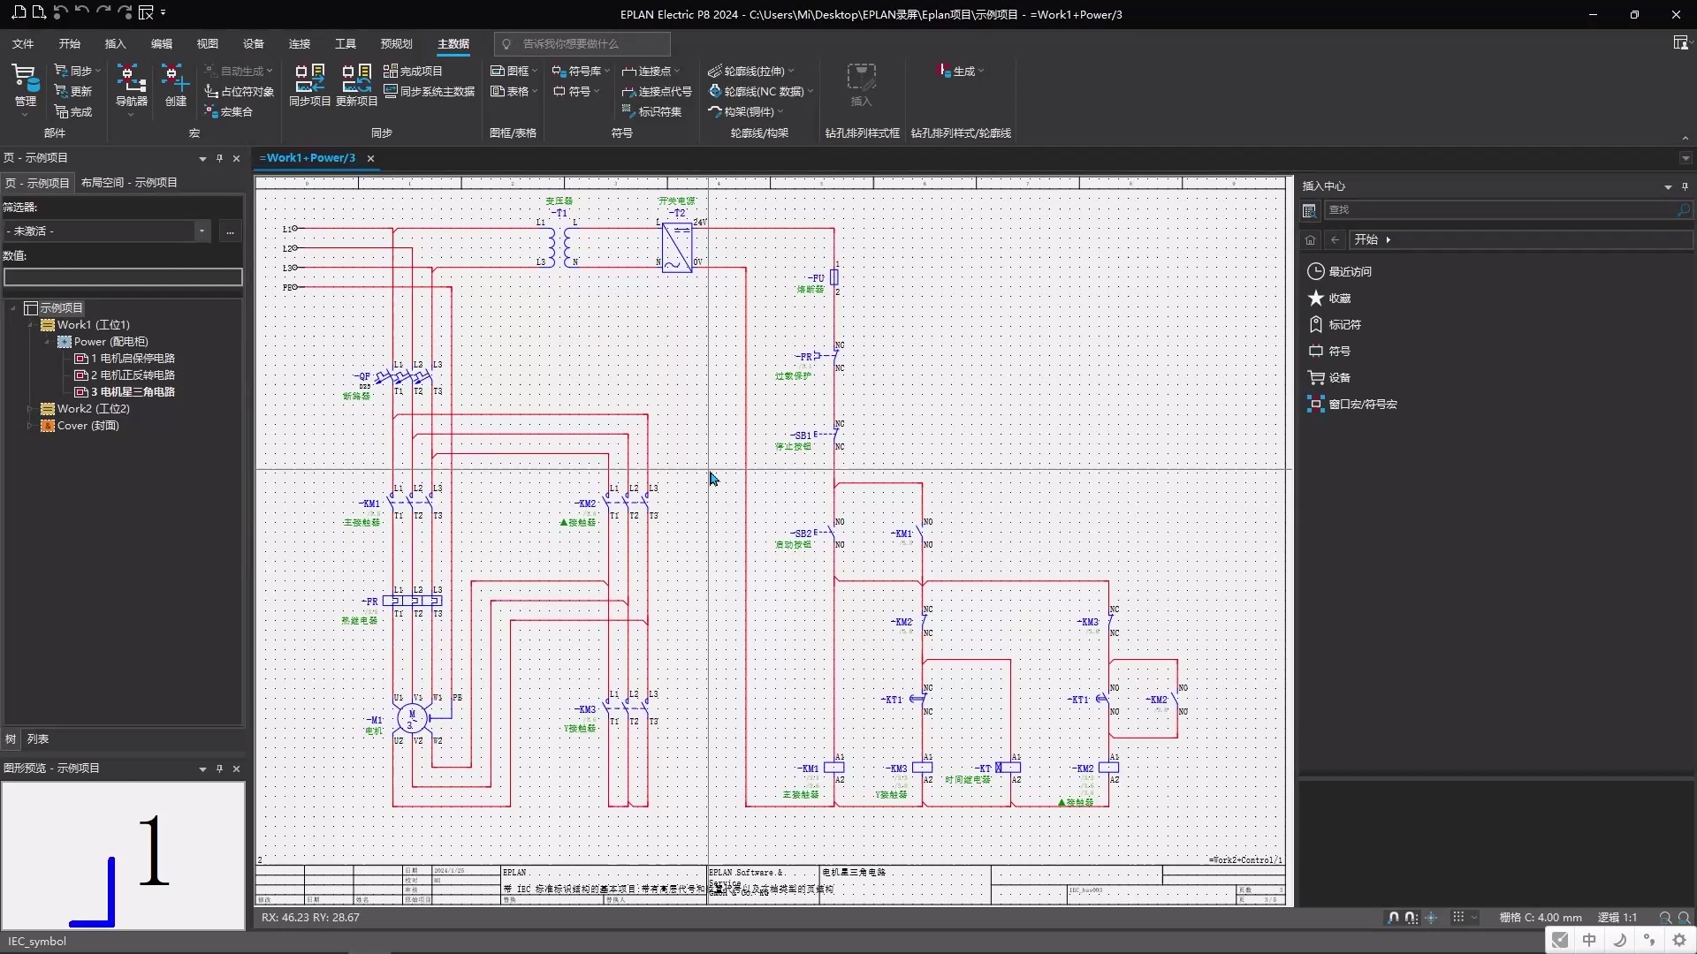Screen dimensions: 1697x954
Task: Open the parts 管理 (Manage) icon
Action: click(x=25, y=79)
